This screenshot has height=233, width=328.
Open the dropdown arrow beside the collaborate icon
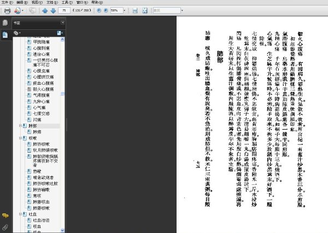22,10
